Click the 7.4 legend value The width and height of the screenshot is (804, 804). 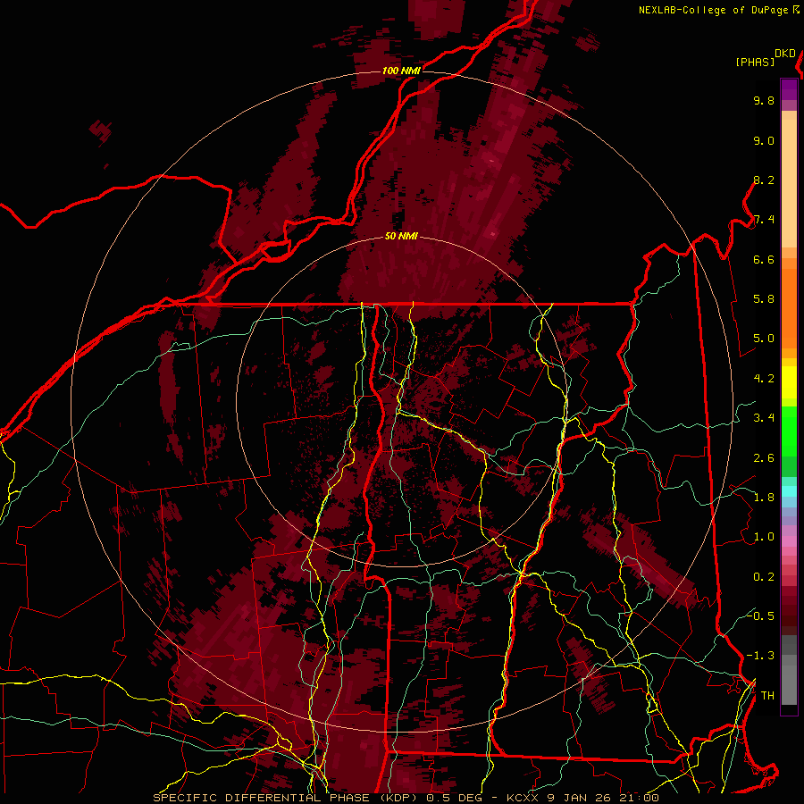coord(764,220)
